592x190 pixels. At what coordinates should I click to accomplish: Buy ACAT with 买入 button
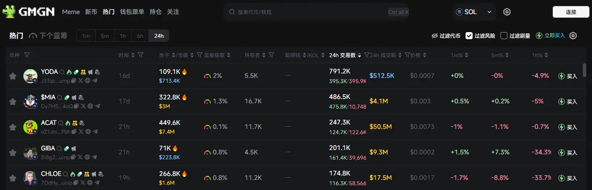point(568,127)
